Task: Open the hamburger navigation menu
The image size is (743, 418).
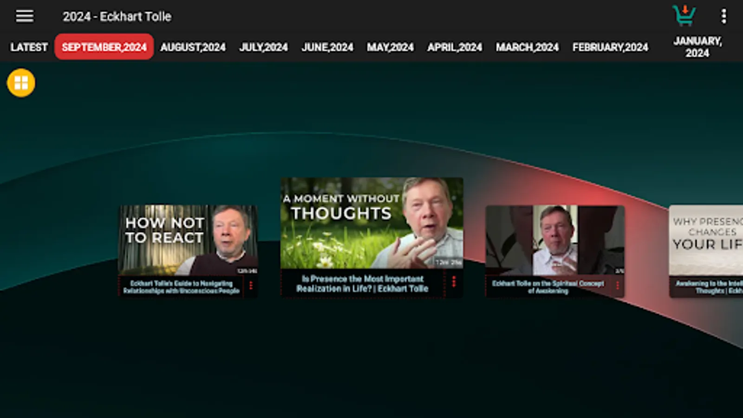Action: (x=25, y=16)
